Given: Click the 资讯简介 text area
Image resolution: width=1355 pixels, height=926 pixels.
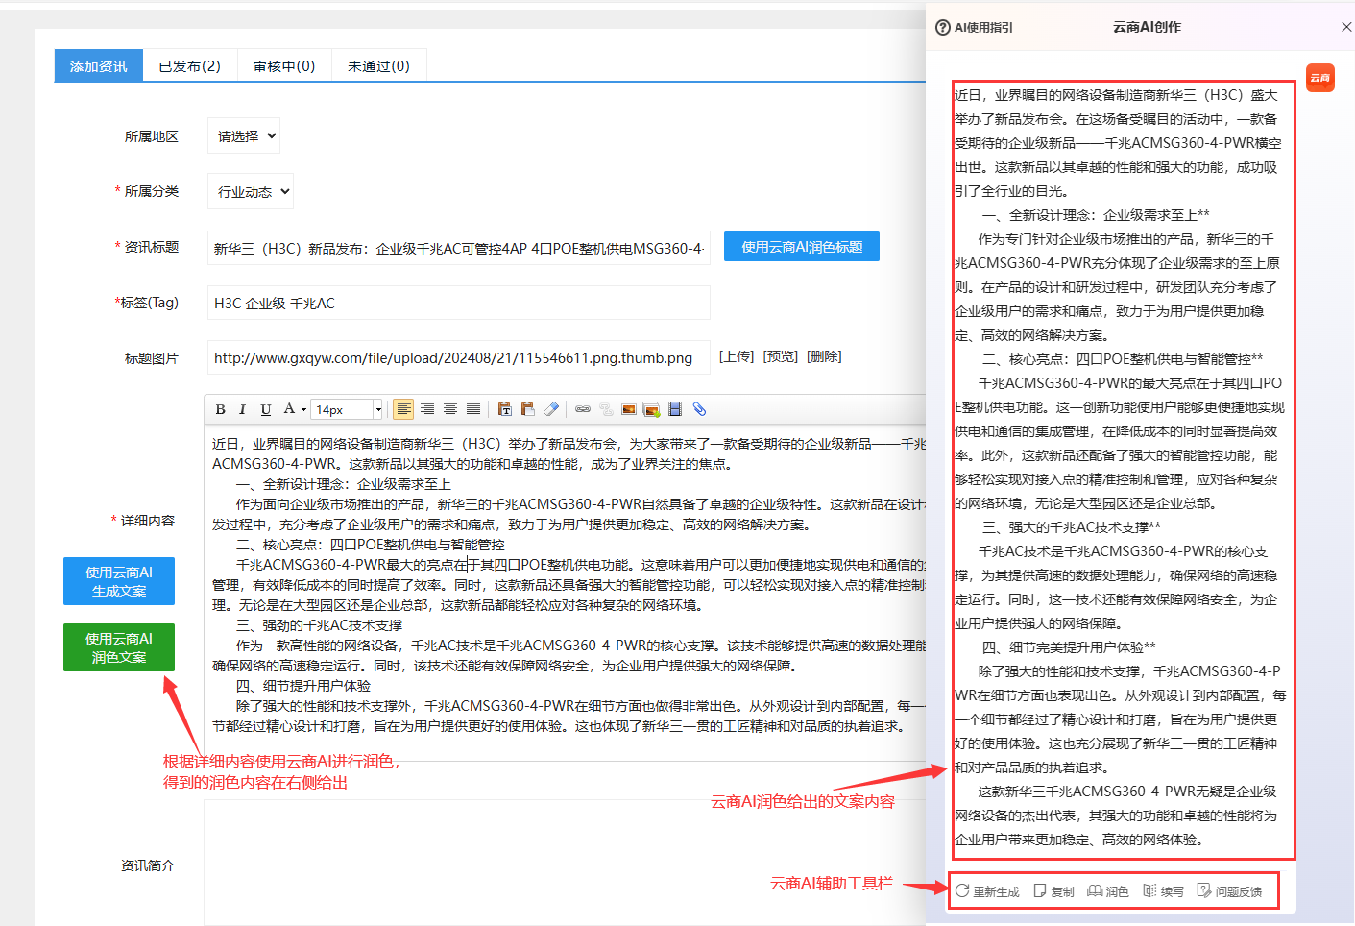Looking at the screenshot, I should (565, 863).
